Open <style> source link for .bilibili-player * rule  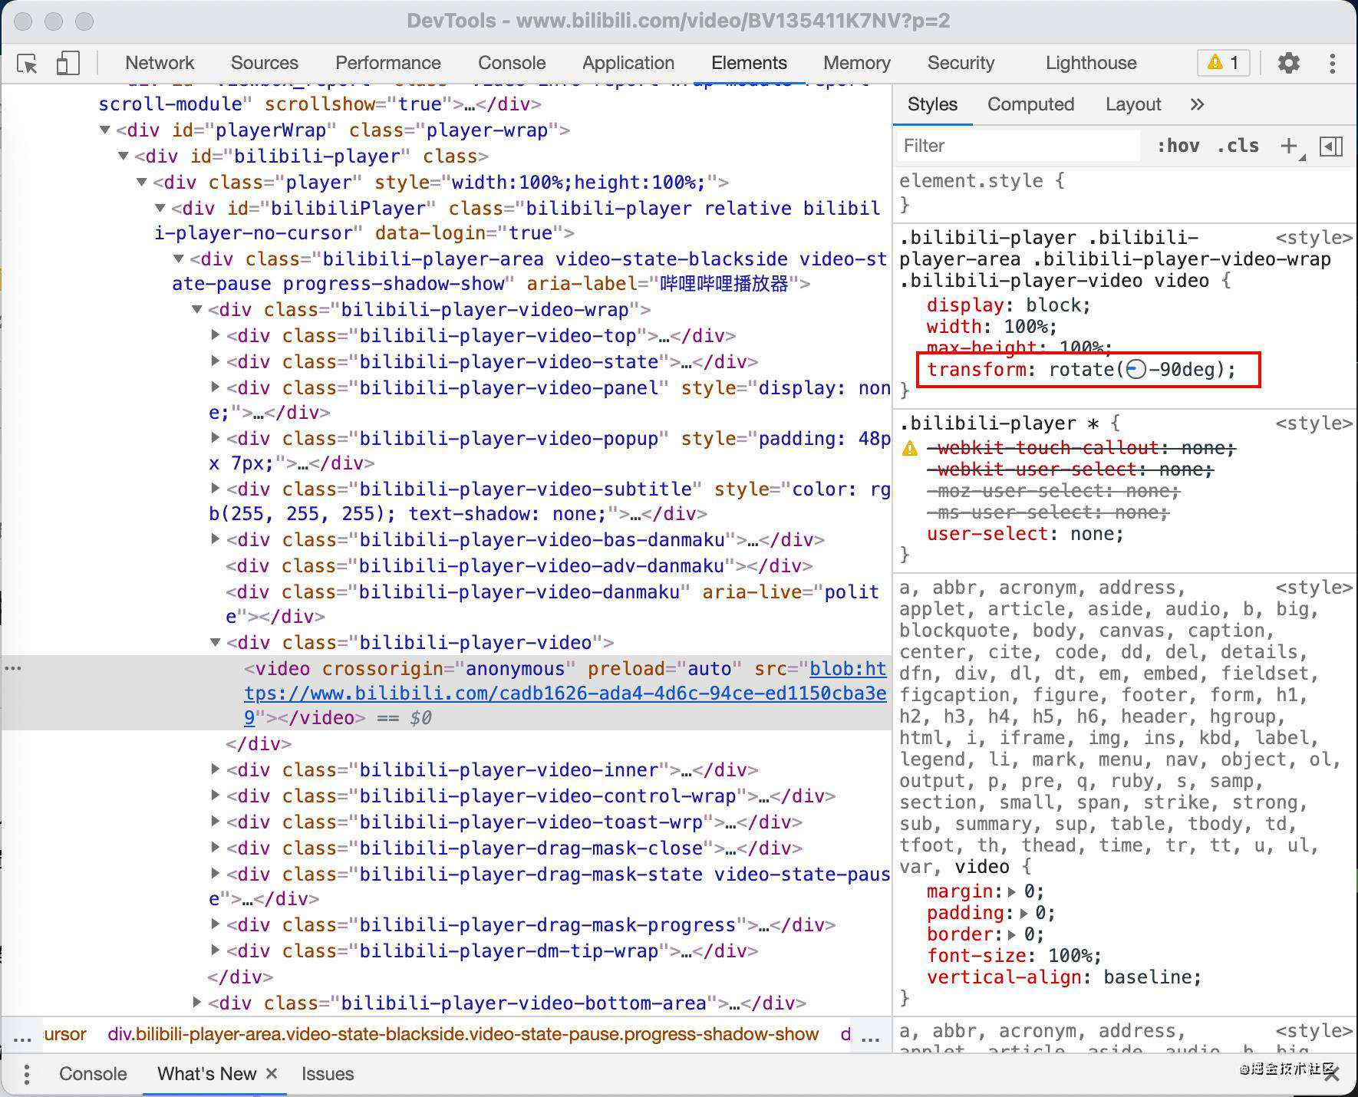click(1314, 423)
